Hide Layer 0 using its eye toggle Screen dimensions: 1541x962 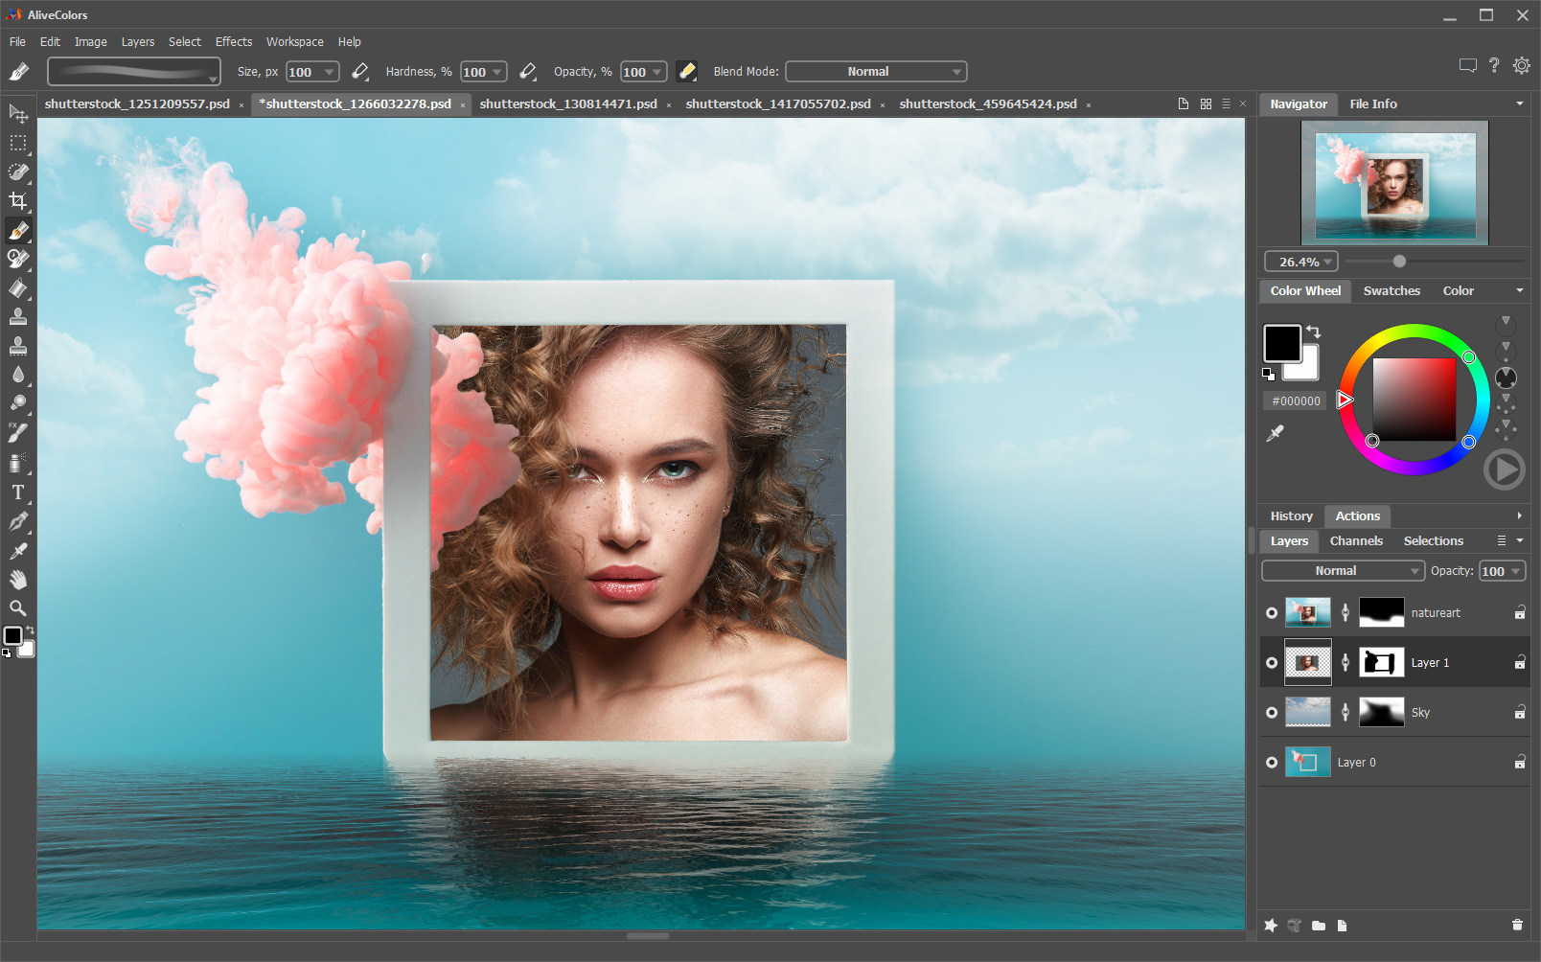(1272, 763)
